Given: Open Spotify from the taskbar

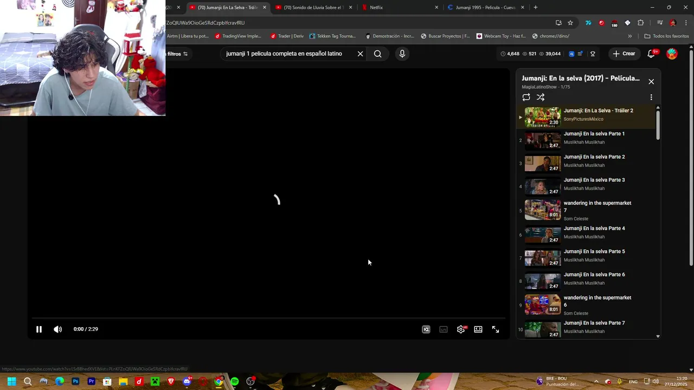Looking at the screenshot, I should pos(234,381).
